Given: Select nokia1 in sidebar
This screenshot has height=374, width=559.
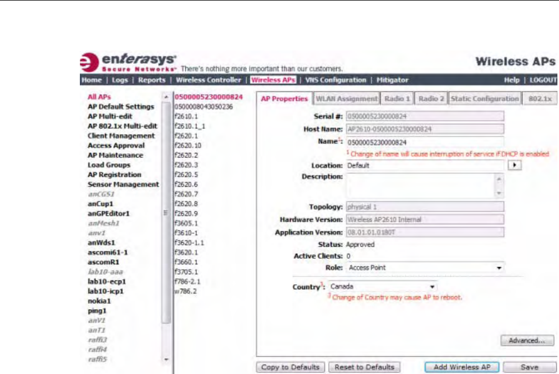Looking at the screenshot, I should (99, 301).
